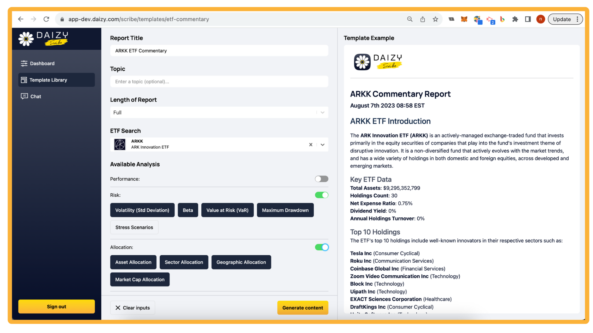This screenshot has width=593, height=333.
Task: Expand the Length of Report dropdown
Action: [x=322, y=113]
